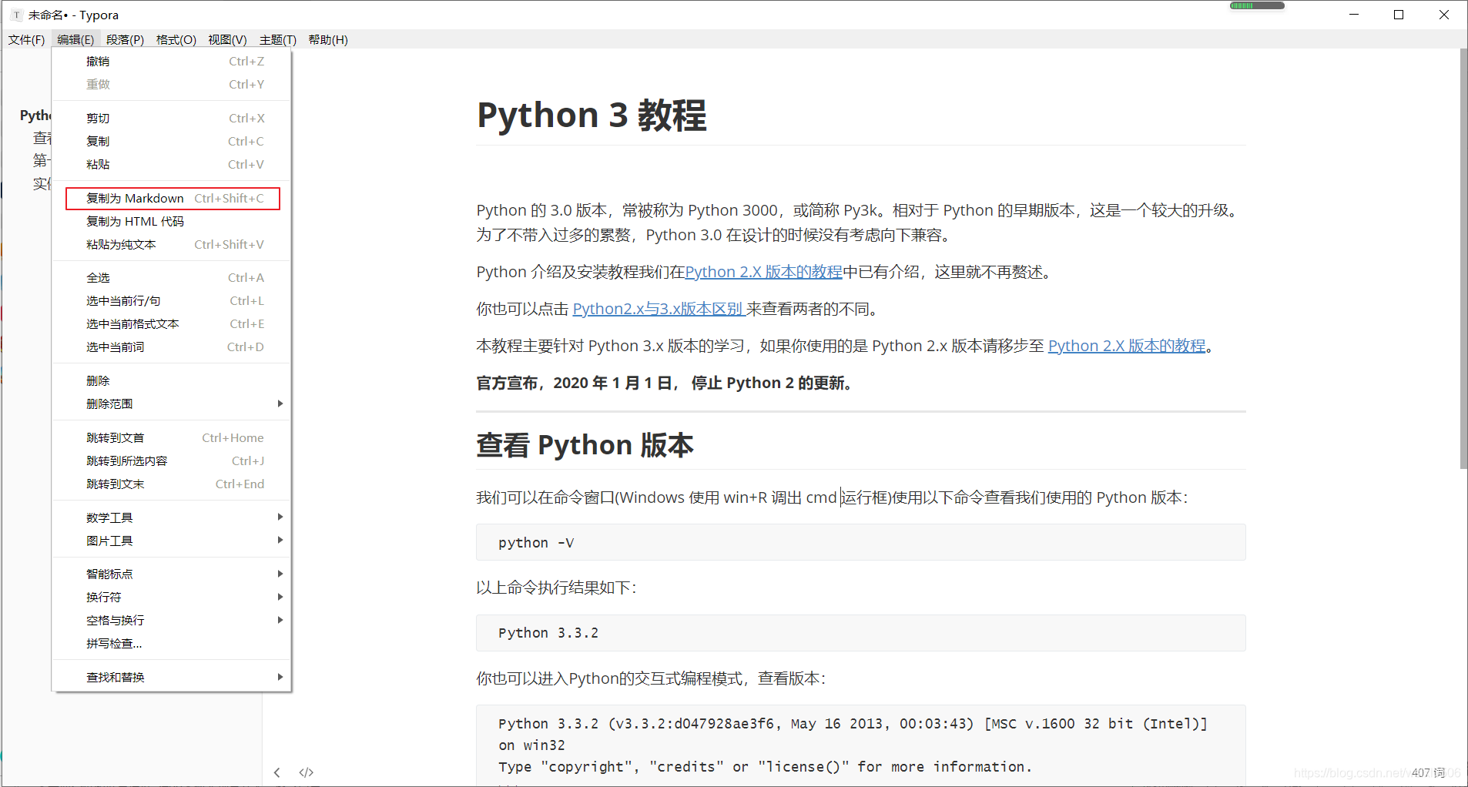Open the 视图(V) menu
Screen dimensions: 1468x787
coord(227,39)
